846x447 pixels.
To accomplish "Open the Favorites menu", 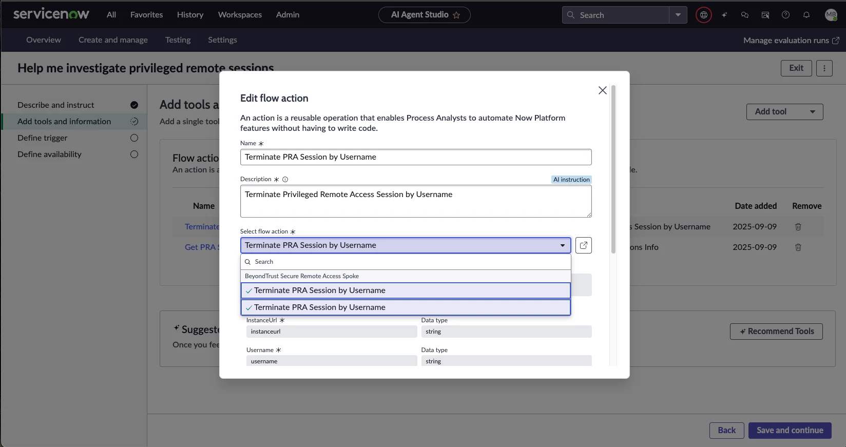I will point(146,15).
